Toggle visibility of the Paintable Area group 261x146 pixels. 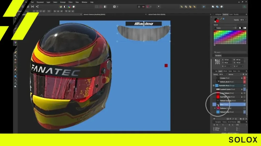point(244,86)
